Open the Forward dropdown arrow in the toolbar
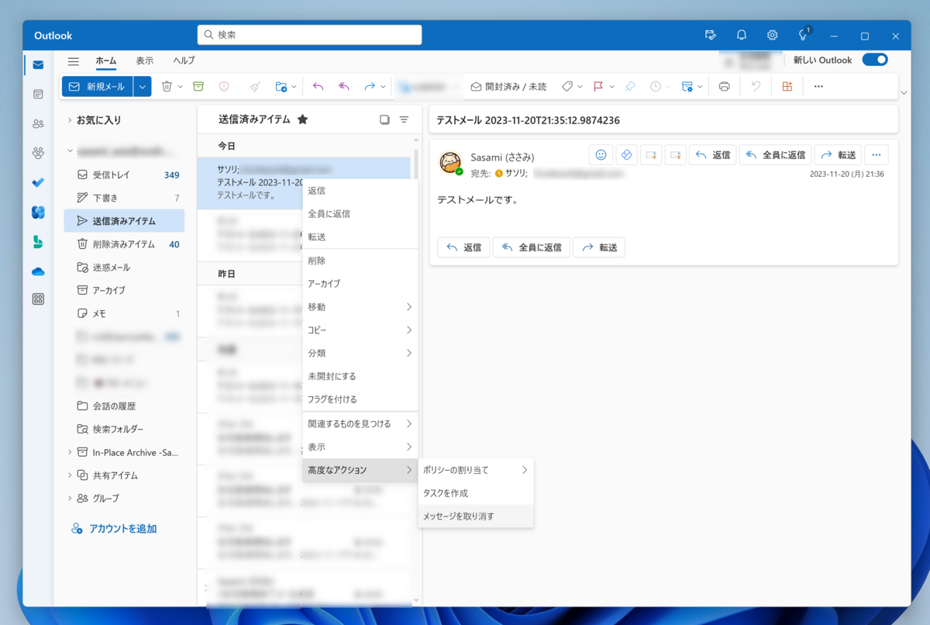The width and height of the screenshot is (930, 625). [x=383, y=87]
